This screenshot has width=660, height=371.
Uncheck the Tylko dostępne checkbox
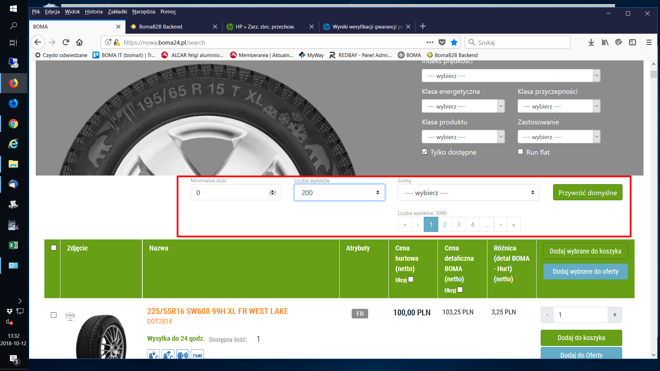click(425, 151)
